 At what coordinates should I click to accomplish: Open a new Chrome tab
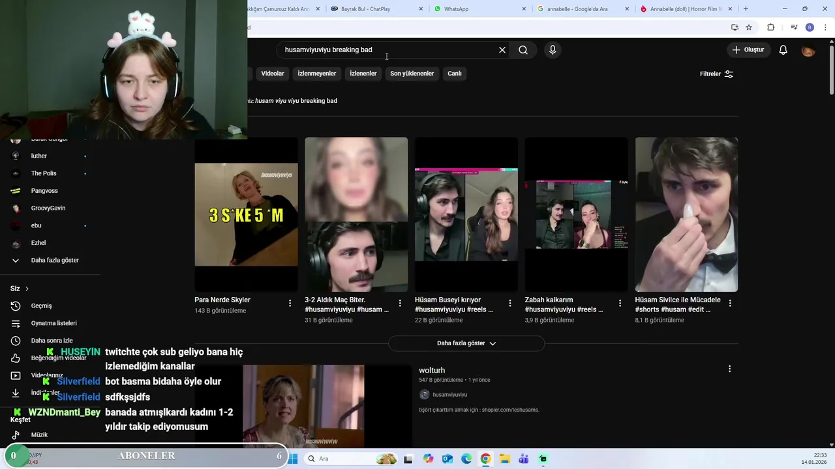[x=746, y=9]
